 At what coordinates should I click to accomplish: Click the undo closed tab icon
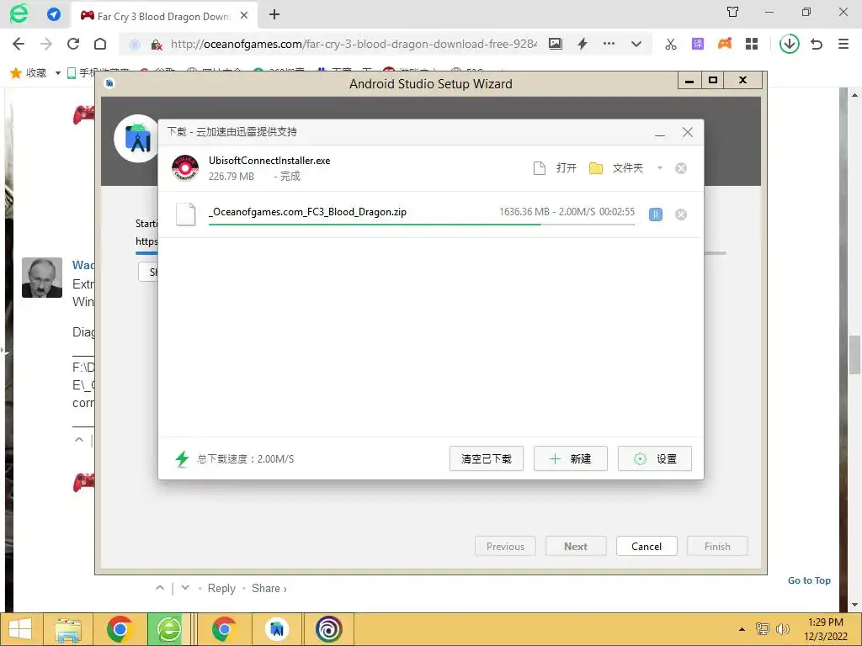pos(817,44)
